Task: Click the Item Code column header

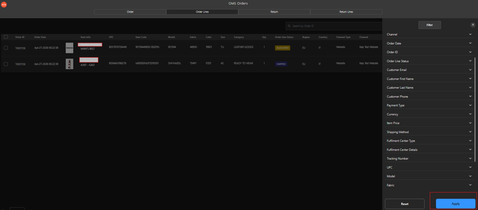Action: tap(141, 37)
